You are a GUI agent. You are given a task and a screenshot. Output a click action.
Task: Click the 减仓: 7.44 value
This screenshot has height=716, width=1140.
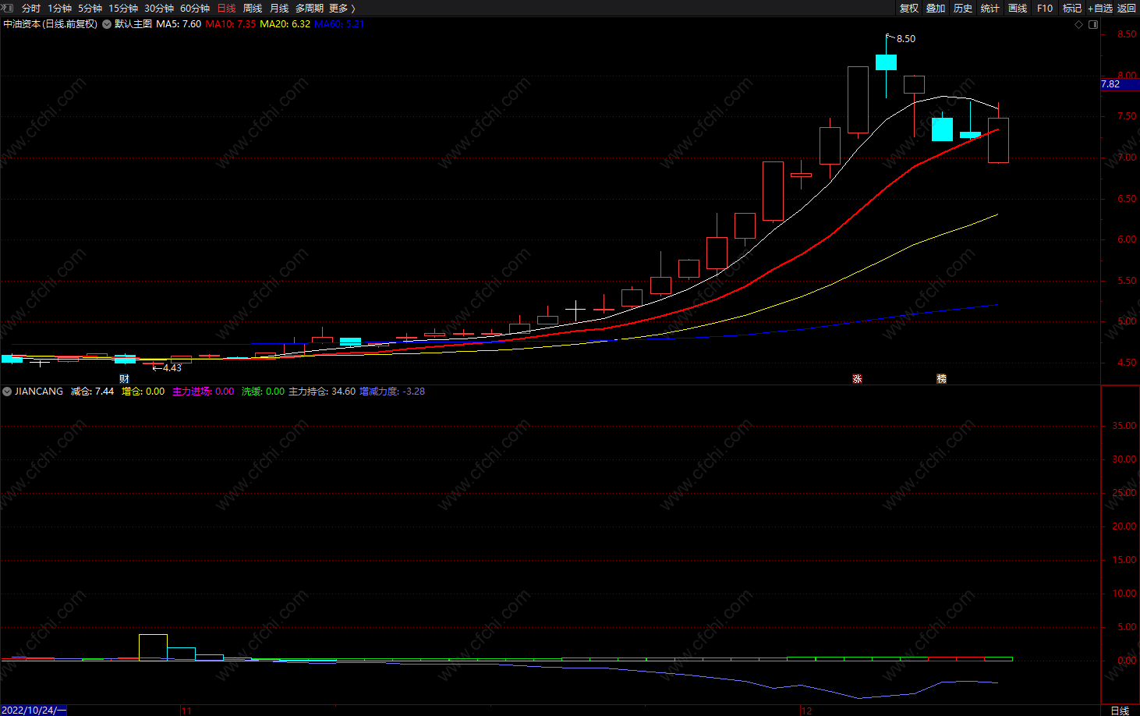[92, 392]
